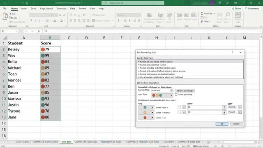This screenshot has height=148, width=263.
Task: Switch to the COMPLETE-Icon Sets sheet tab
Action: click(x=86, y=142)
